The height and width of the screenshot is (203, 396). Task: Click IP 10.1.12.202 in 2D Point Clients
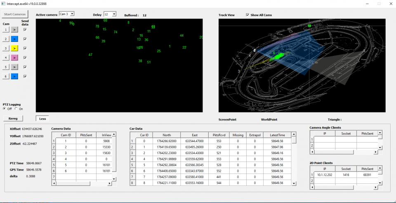[x=325, y=175]
